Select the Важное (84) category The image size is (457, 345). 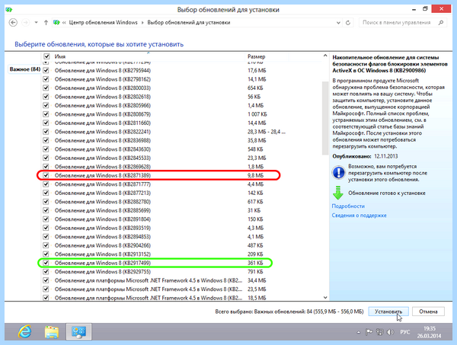[x=25, y=69]
